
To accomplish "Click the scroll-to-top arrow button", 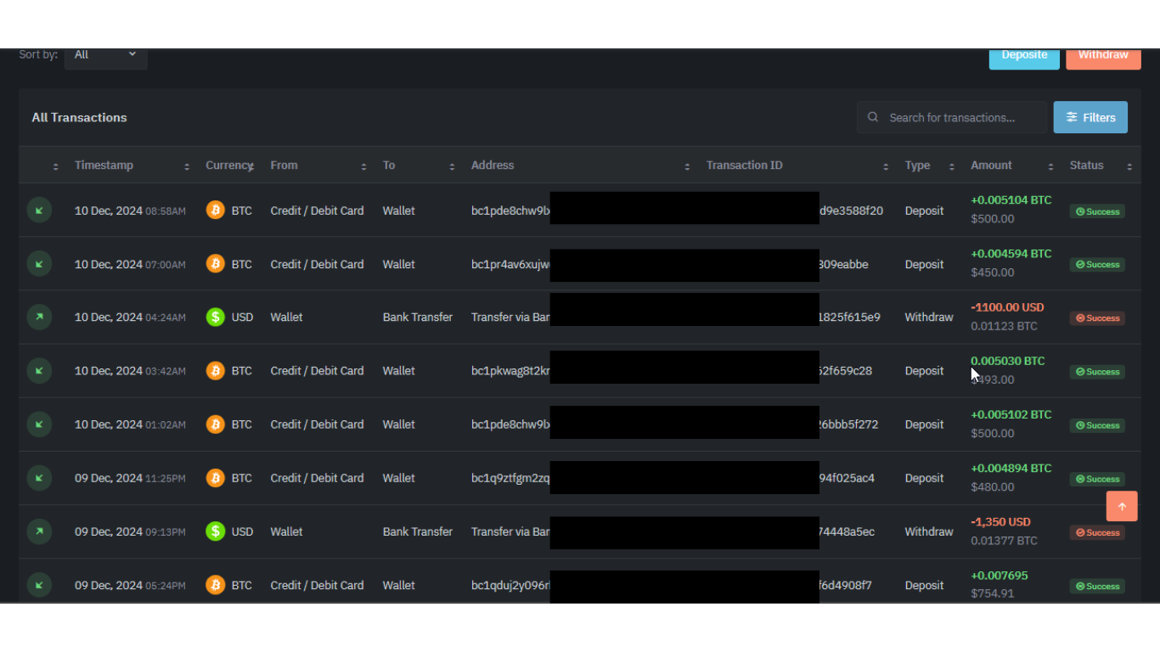I will pyautogui.click(x=1121, y=507).
